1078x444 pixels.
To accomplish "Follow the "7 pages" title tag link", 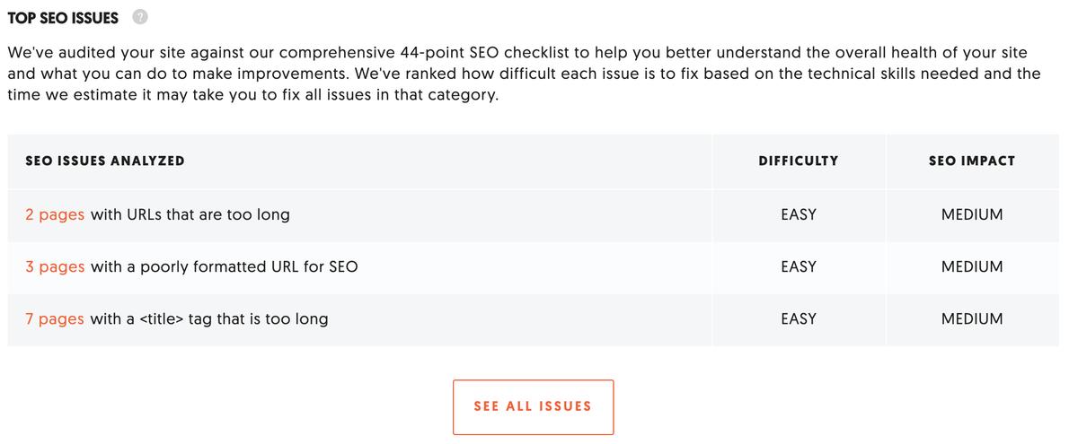I will pos(55,319).
